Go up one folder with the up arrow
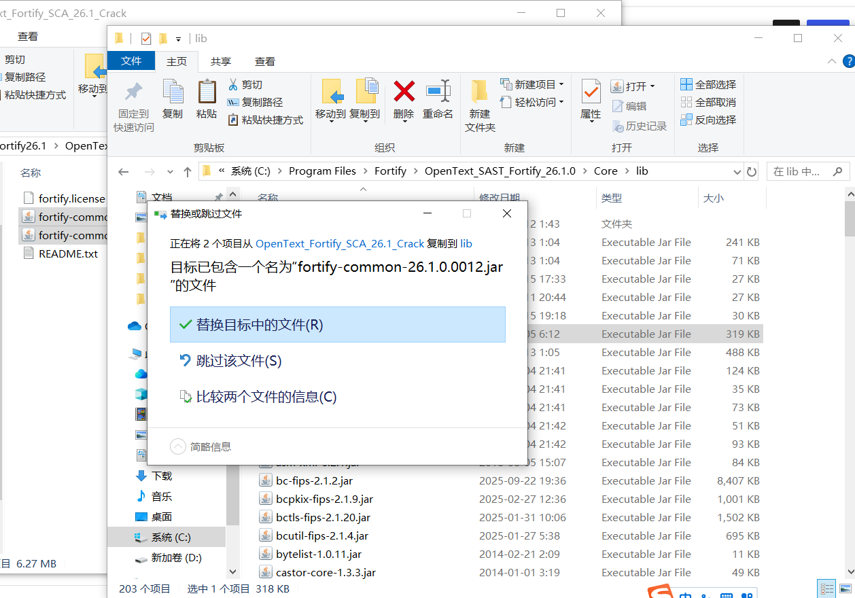Image resolution: width=855 pixels, height=598 pixels. (188, 172)
